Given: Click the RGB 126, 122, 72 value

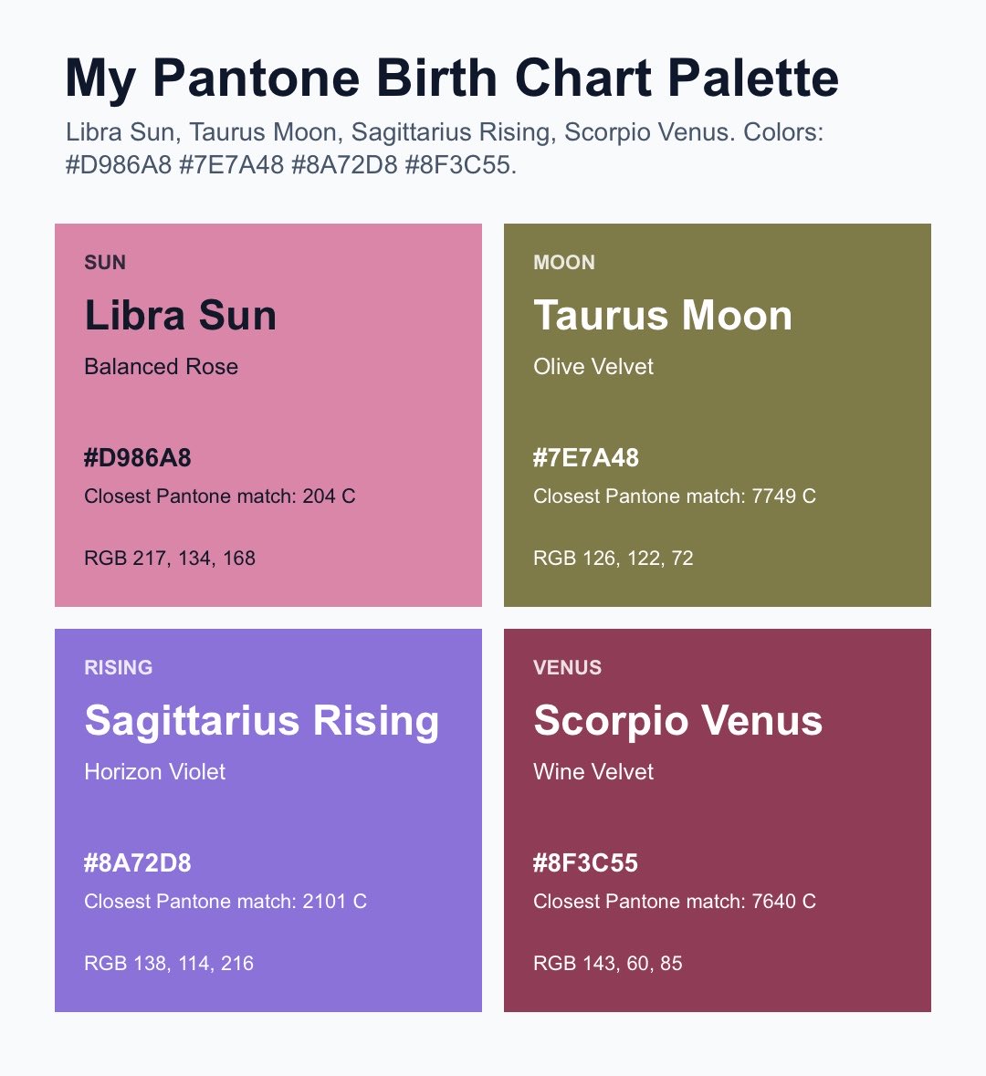Looking at the screenshot, I should point(614,558).
